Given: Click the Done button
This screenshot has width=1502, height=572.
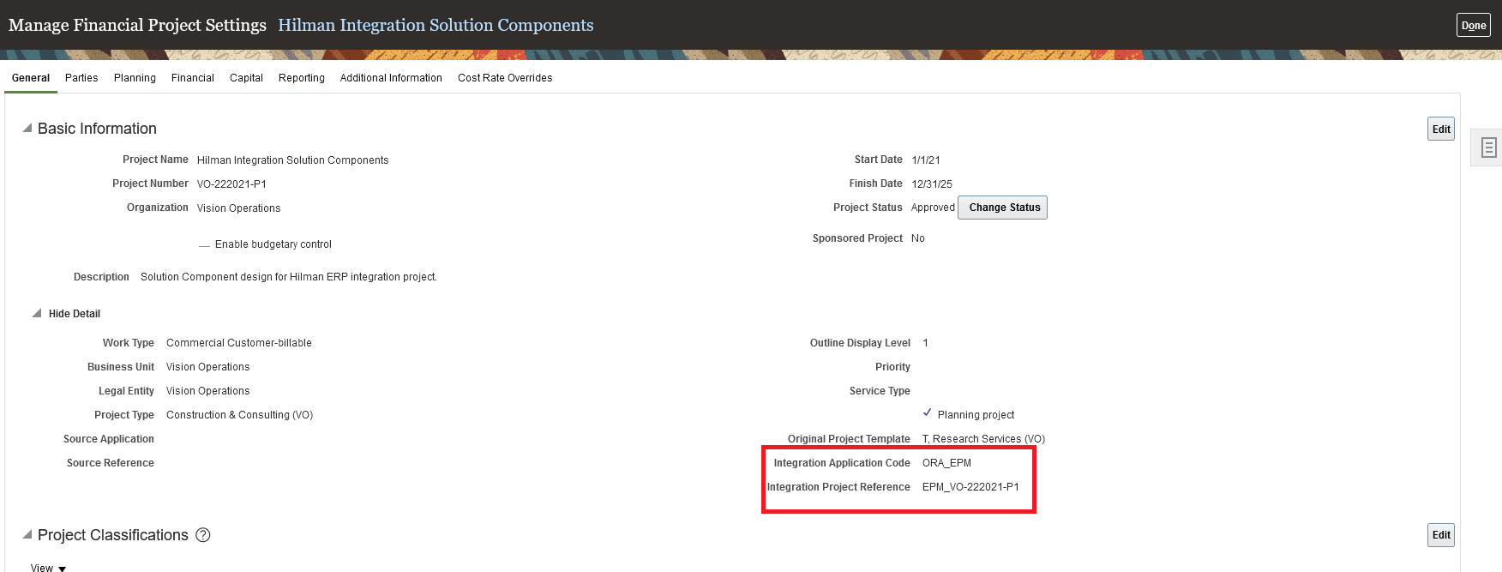Looking at the screenshot, I should (x=1474, y=25).
